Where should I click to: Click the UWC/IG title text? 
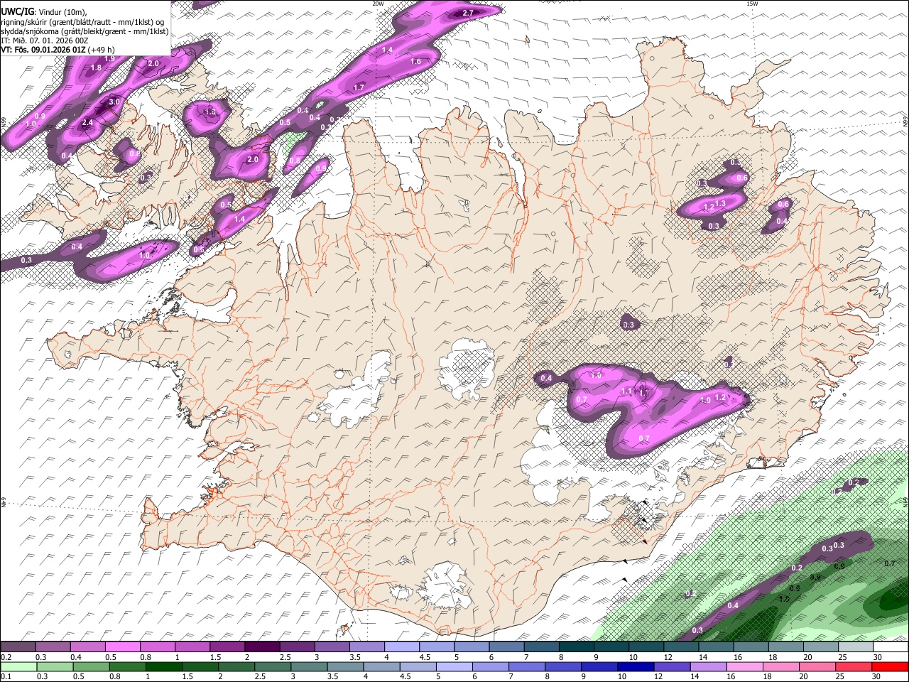click(16, 11)
